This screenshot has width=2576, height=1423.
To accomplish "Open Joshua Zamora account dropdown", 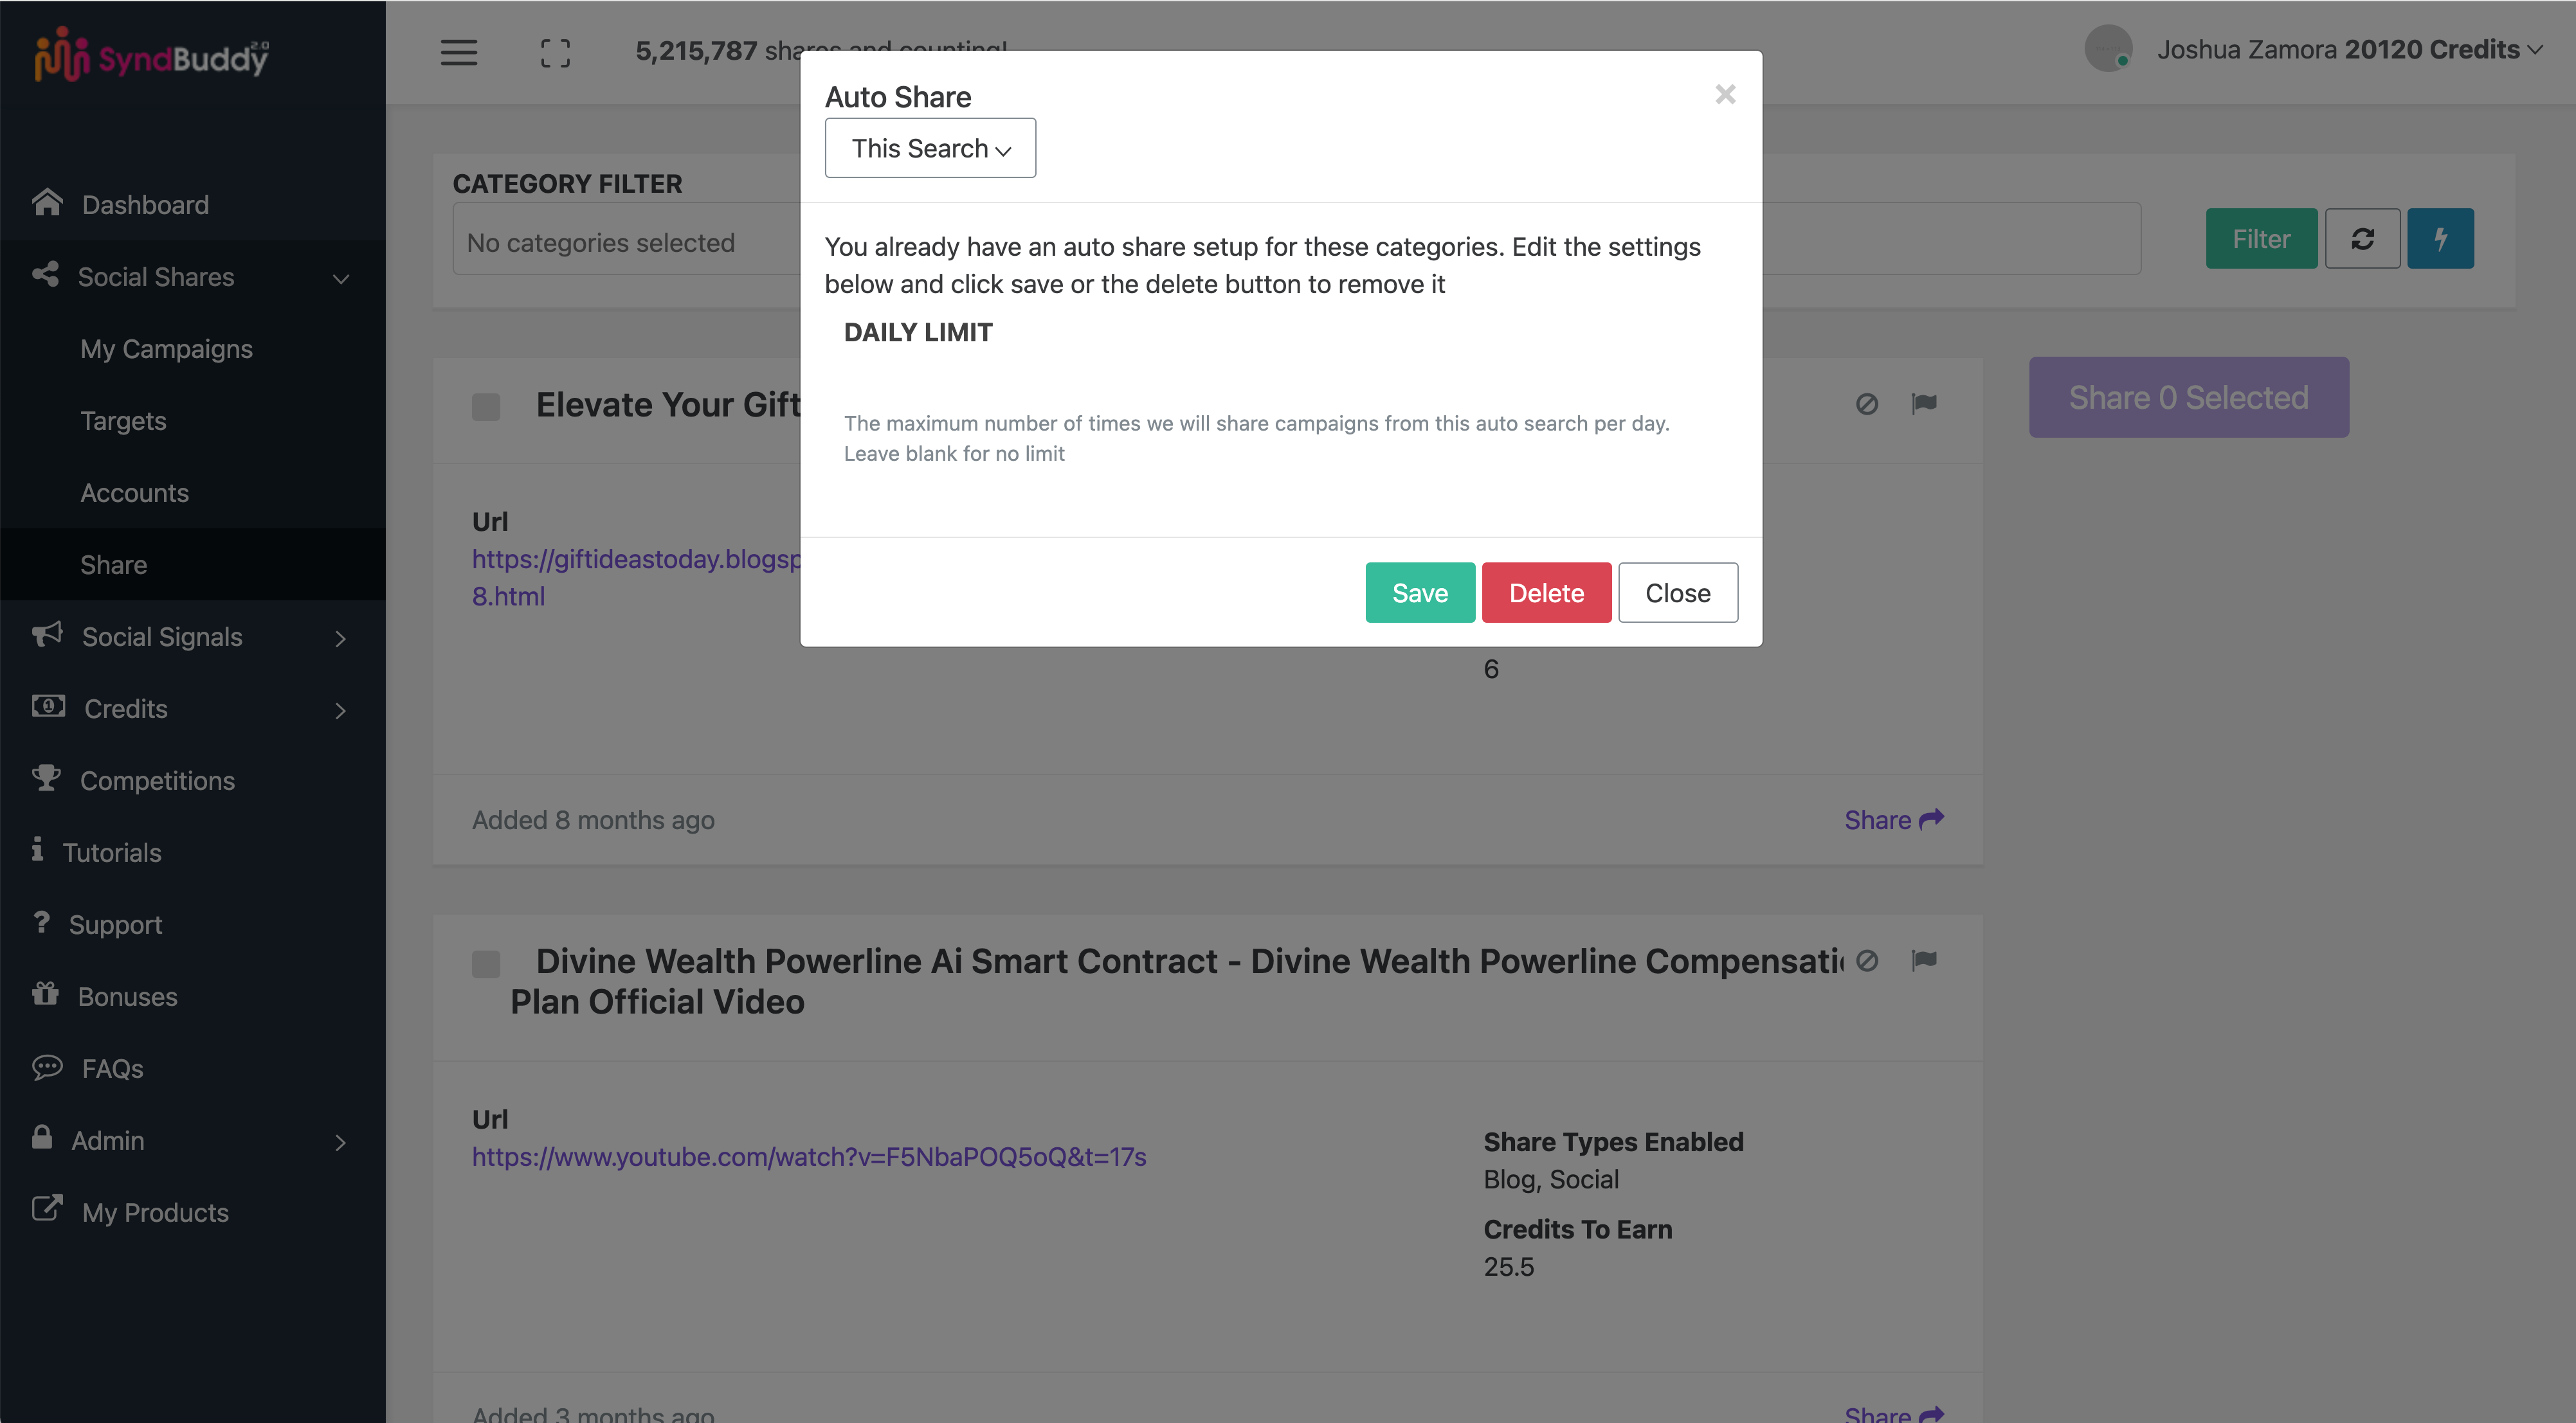I will tap(2347, 49).
